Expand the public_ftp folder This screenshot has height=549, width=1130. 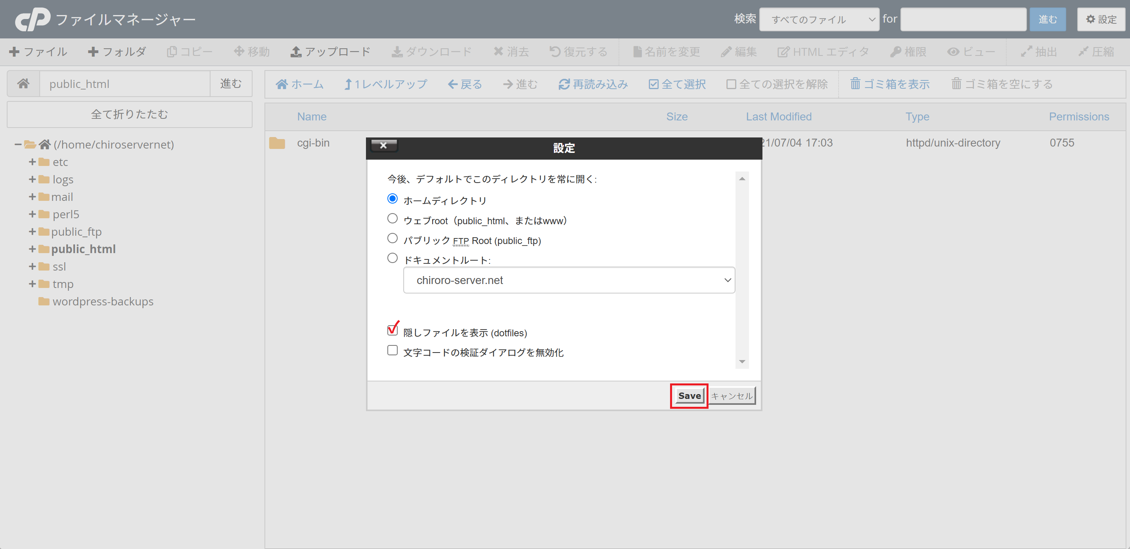[32, 231]
